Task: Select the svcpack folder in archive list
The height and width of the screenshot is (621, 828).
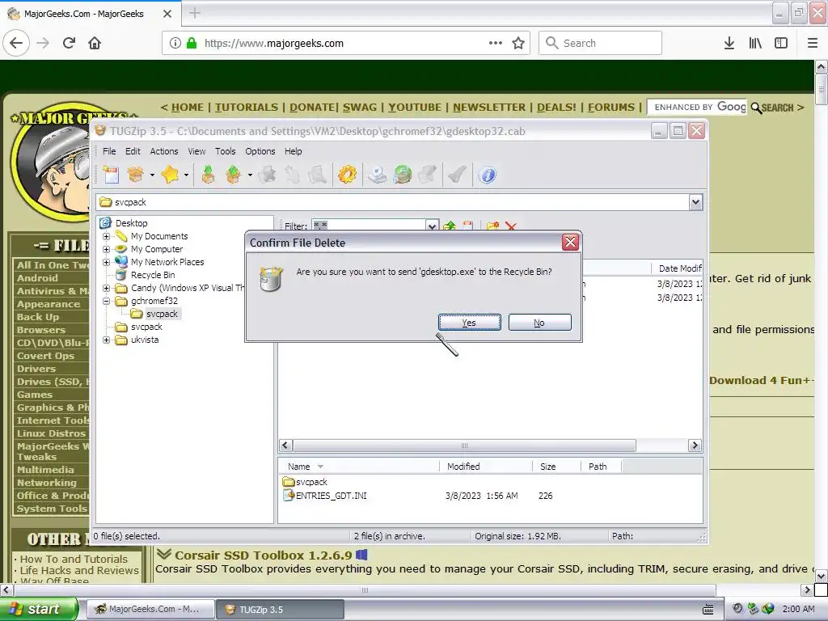Action: point(311,482)
